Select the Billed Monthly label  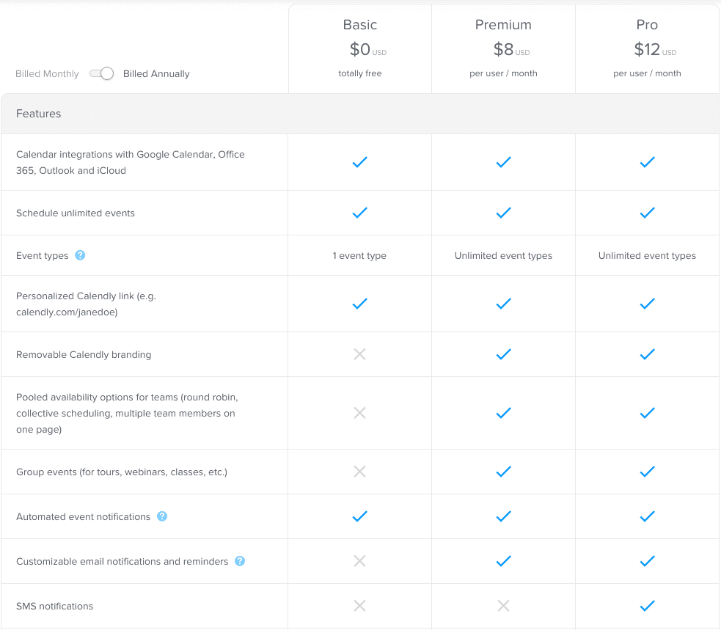tap(47, 74)
